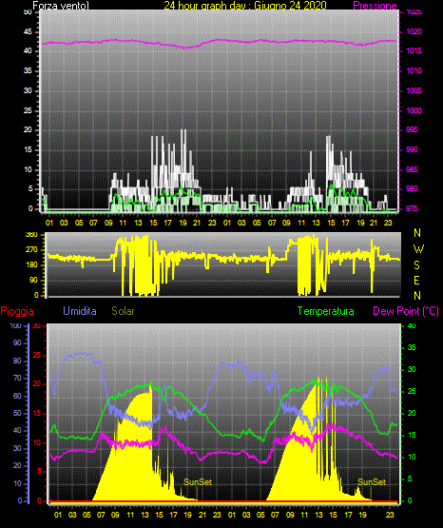
Task: Select the green 35 temperature axis value
Action: [412, 347]
